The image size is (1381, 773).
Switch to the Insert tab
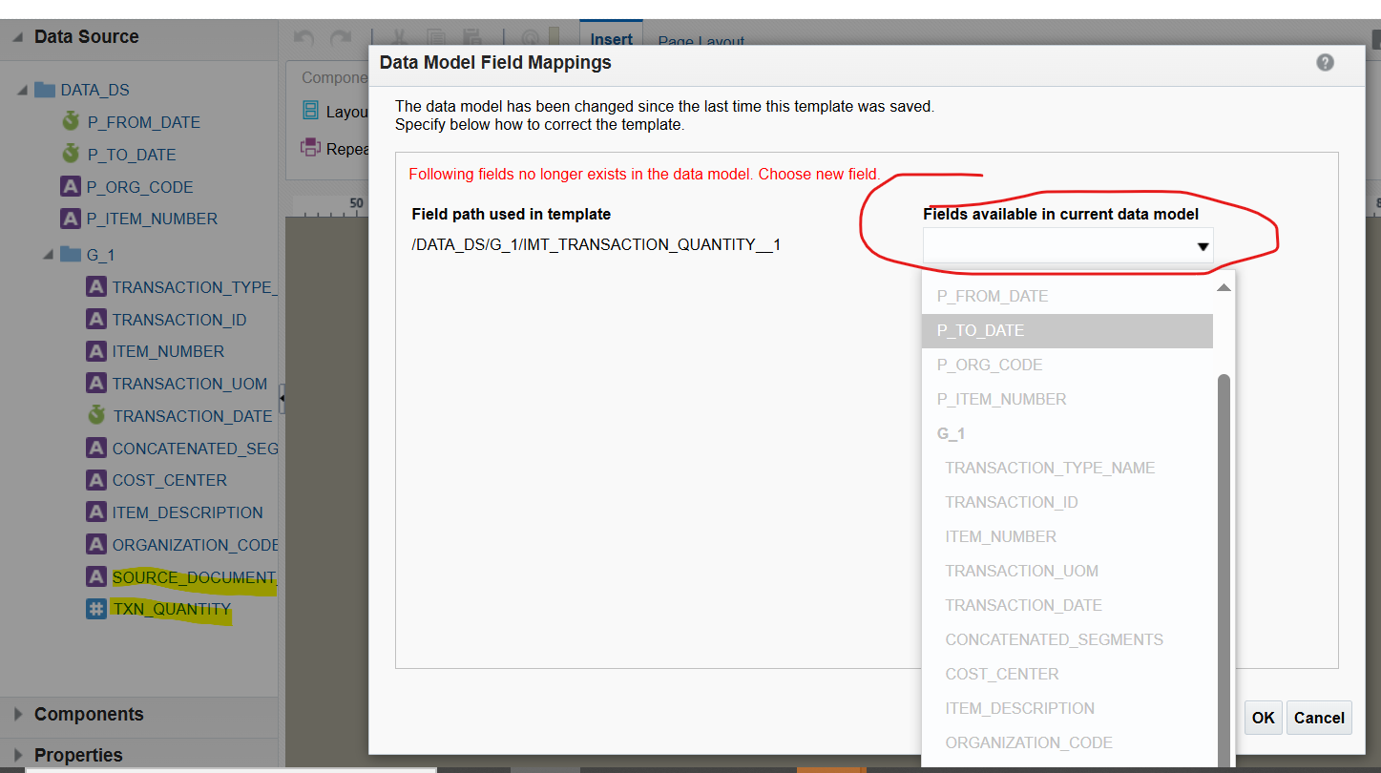(611, 38)
